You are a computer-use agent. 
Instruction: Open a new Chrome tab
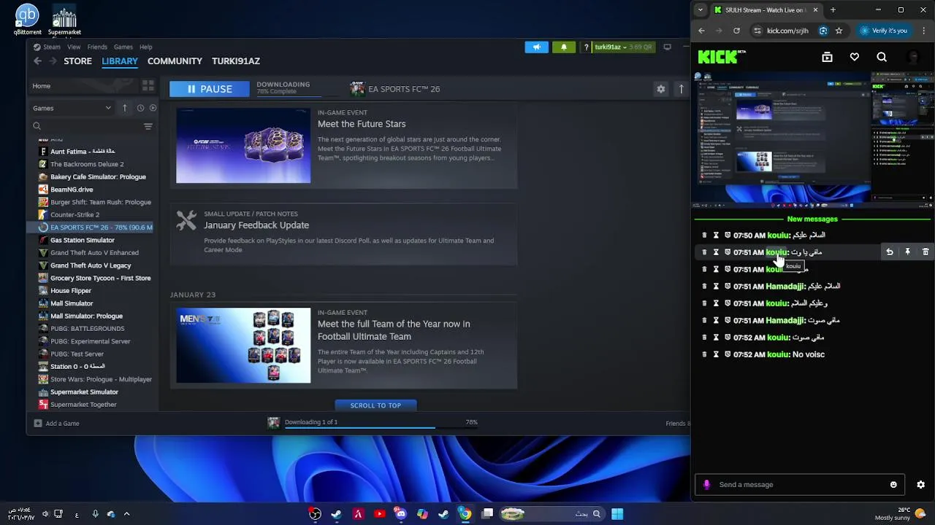pyautogui.click(x=833, y=10)
